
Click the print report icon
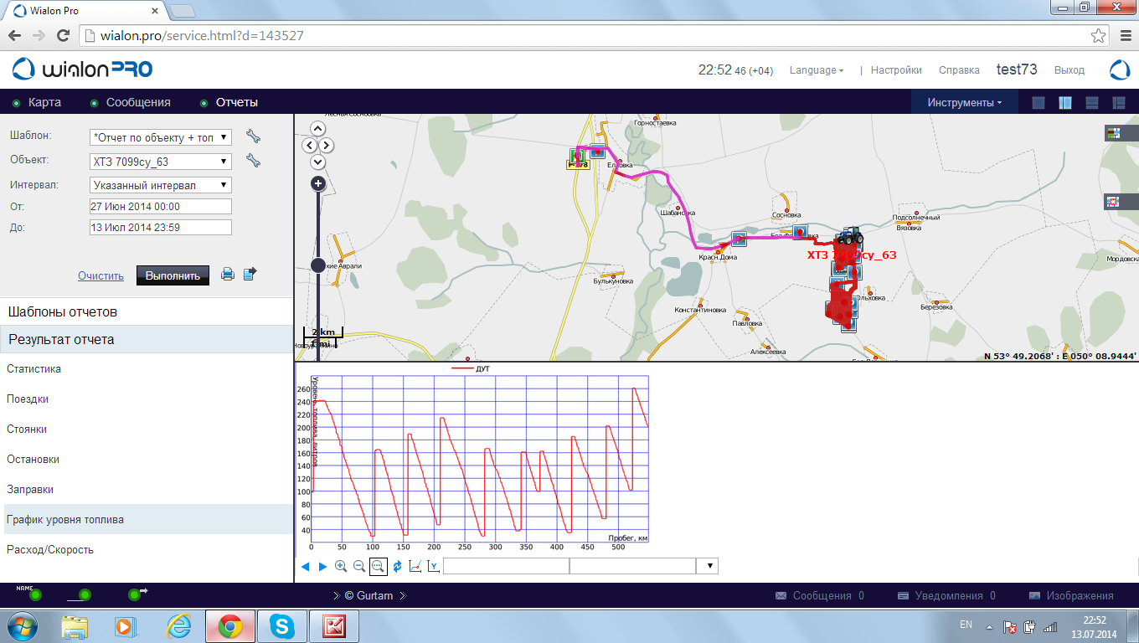coord(227,274)
